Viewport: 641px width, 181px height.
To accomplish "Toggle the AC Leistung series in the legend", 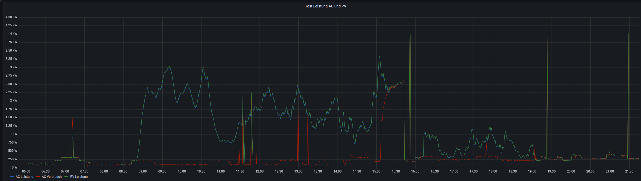I will coord(24,177).
